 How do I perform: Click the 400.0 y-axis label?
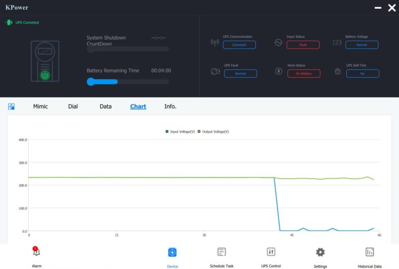pyautogui.click(x=23, y=140)
